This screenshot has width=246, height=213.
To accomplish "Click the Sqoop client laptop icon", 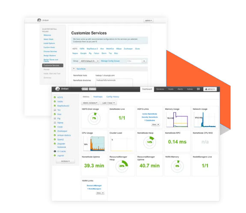I will [x=55, y=123].
